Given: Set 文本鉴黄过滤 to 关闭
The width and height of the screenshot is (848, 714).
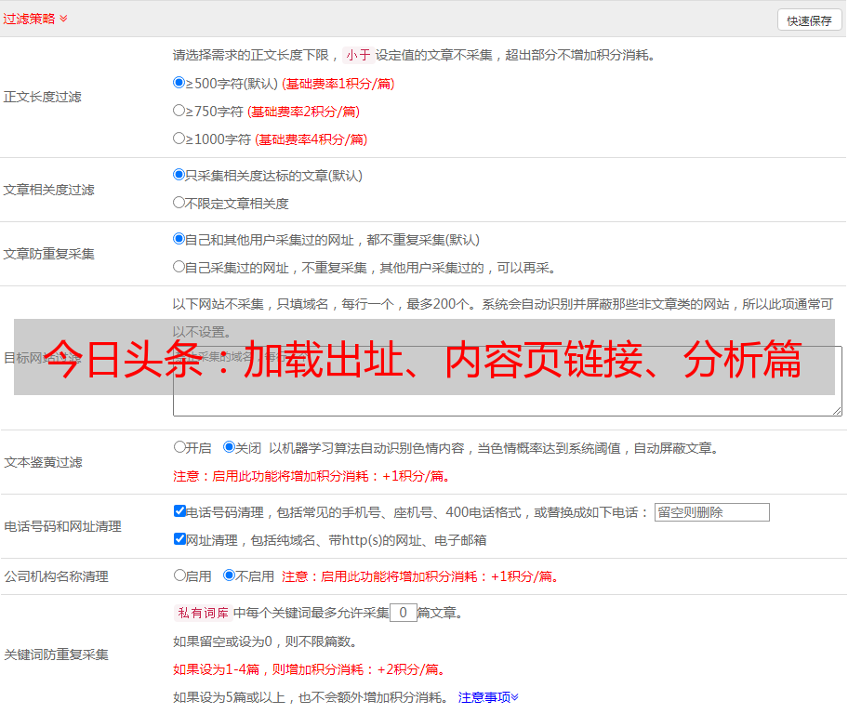Looking at the screenshot, I should coord(229,447).
